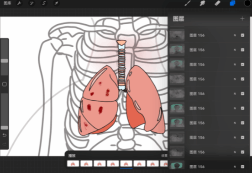Toggle visibility checkbox of third layer
Image resolution: width=252 pixels, height=173 pixels.
click(x=242, y=65)
